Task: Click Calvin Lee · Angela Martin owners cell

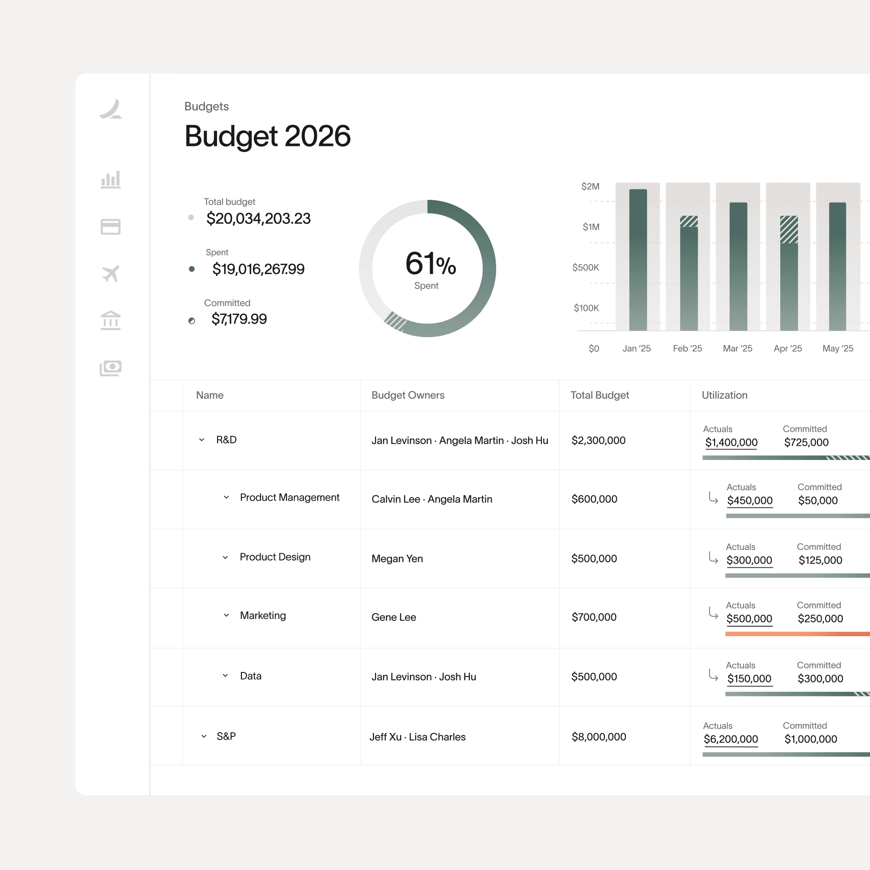Action: click(x=432, y=499)
